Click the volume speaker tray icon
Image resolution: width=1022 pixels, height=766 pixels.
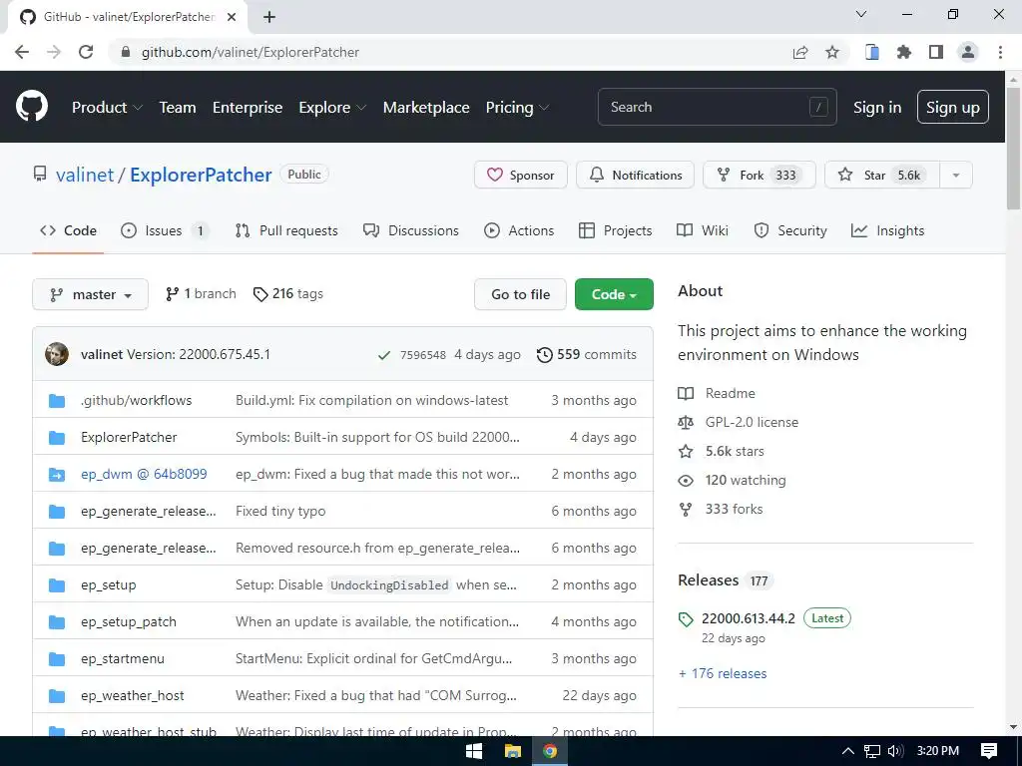[x=895, y=751]
